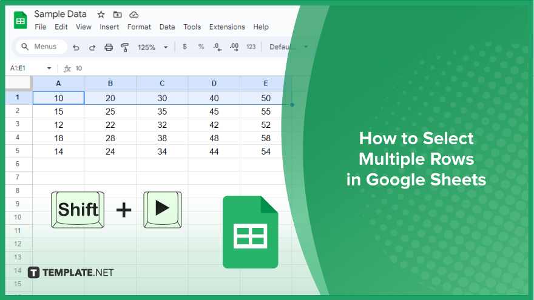Image resolution: width=534 pixels, height=300 pixels.
Task: Click cell C2 with value 35
Action: tap(162, 112)
